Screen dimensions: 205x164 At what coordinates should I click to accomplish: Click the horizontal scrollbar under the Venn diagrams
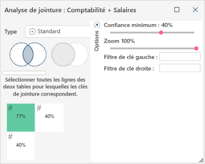24,73
